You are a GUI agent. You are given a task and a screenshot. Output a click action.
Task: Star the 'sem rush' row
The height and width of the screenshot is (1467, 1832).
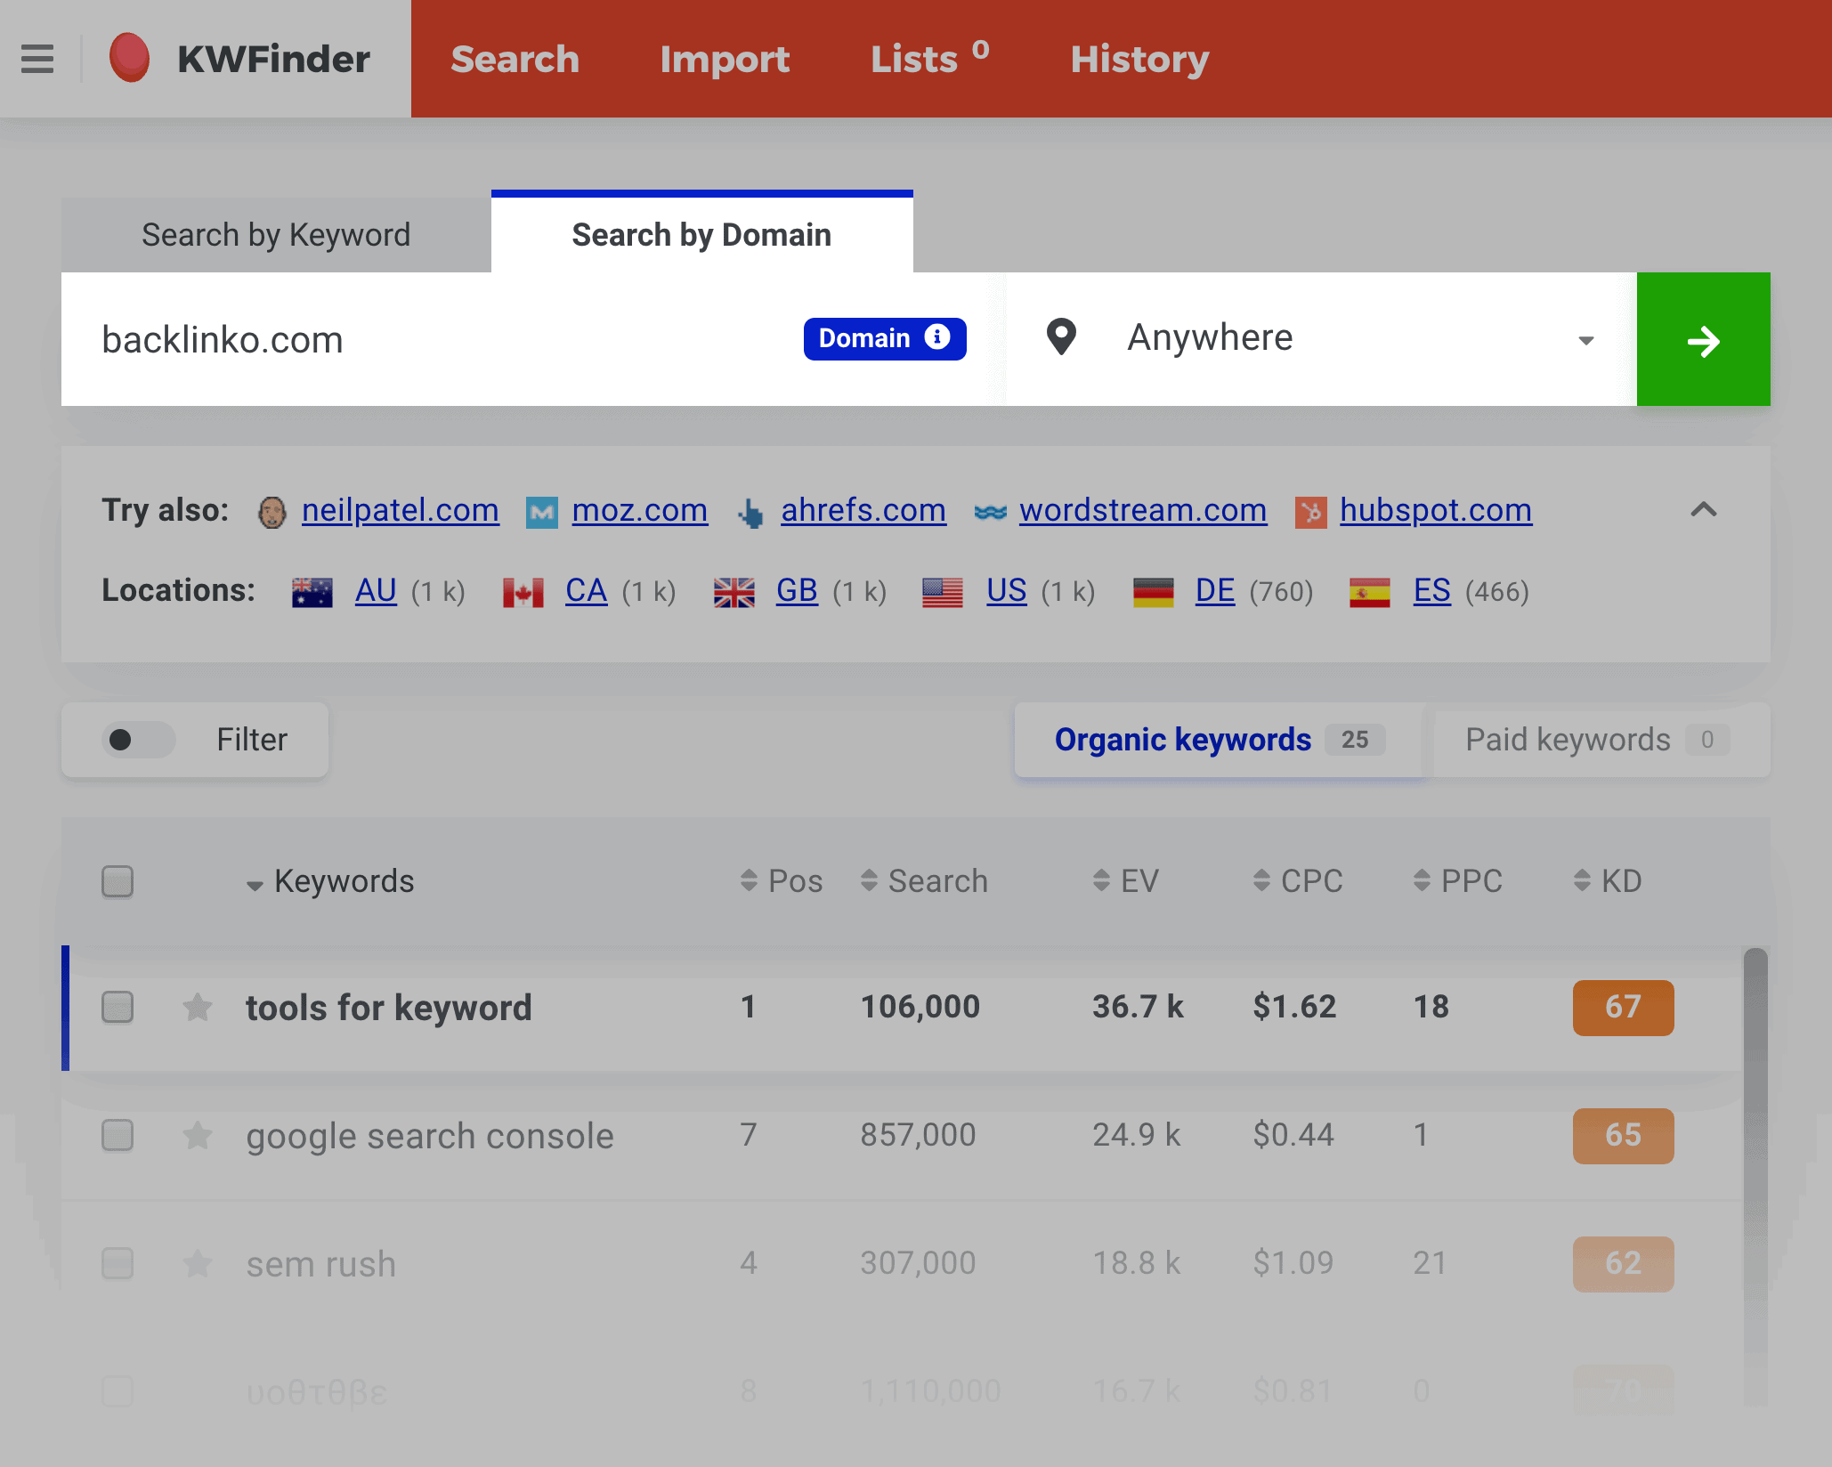point(198,1264)
